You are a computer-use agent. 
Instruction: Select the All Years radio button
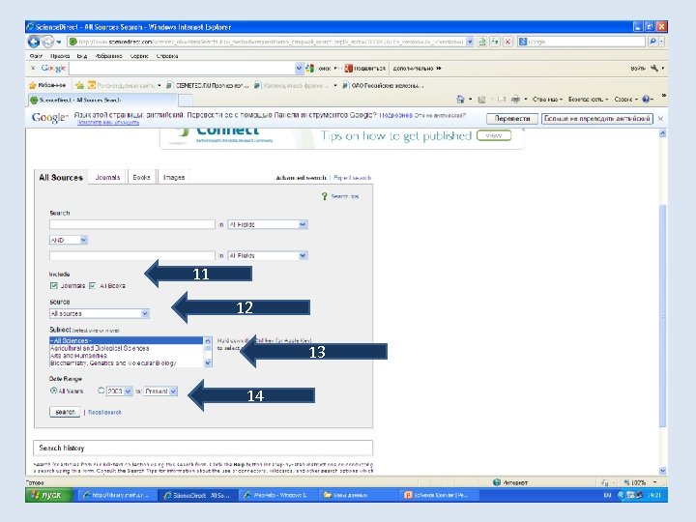coord(54,391)
